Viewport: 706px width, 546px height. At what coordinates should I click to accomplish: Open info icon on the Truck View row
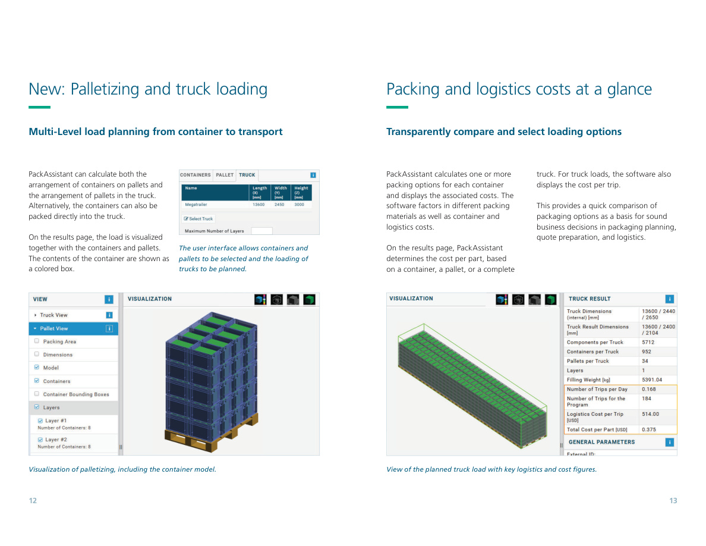coord(109,315)
